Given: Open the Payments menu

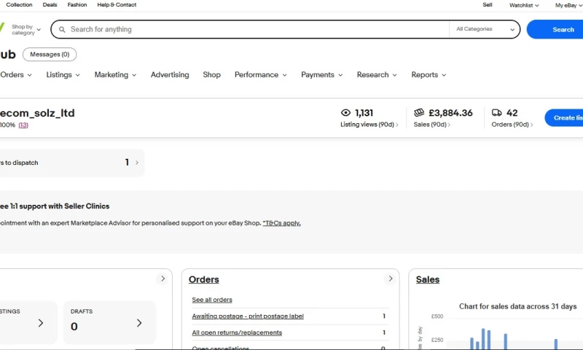Looking at the screenshot, I should [x=321, y=75].
